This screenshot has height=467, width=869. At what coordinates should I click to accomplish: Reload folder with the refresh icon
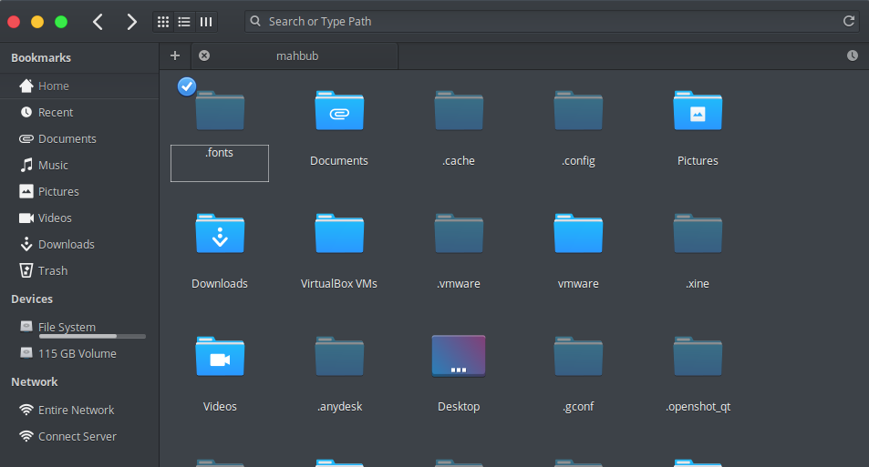click(x=849, y=21)
